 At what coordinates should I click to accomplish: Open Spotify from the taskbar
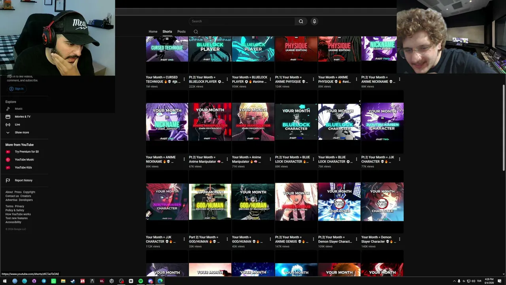click(141, 281)
